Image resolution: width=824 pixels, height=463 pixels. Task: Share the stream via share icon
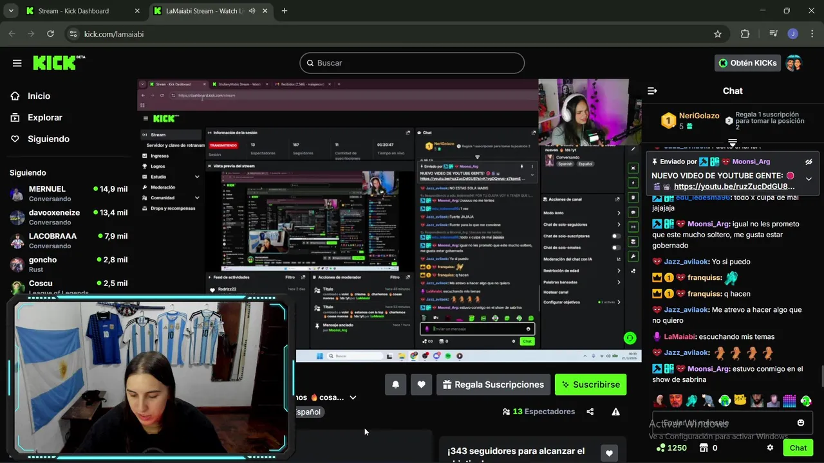pyautogui.click(x=590, y=412)
